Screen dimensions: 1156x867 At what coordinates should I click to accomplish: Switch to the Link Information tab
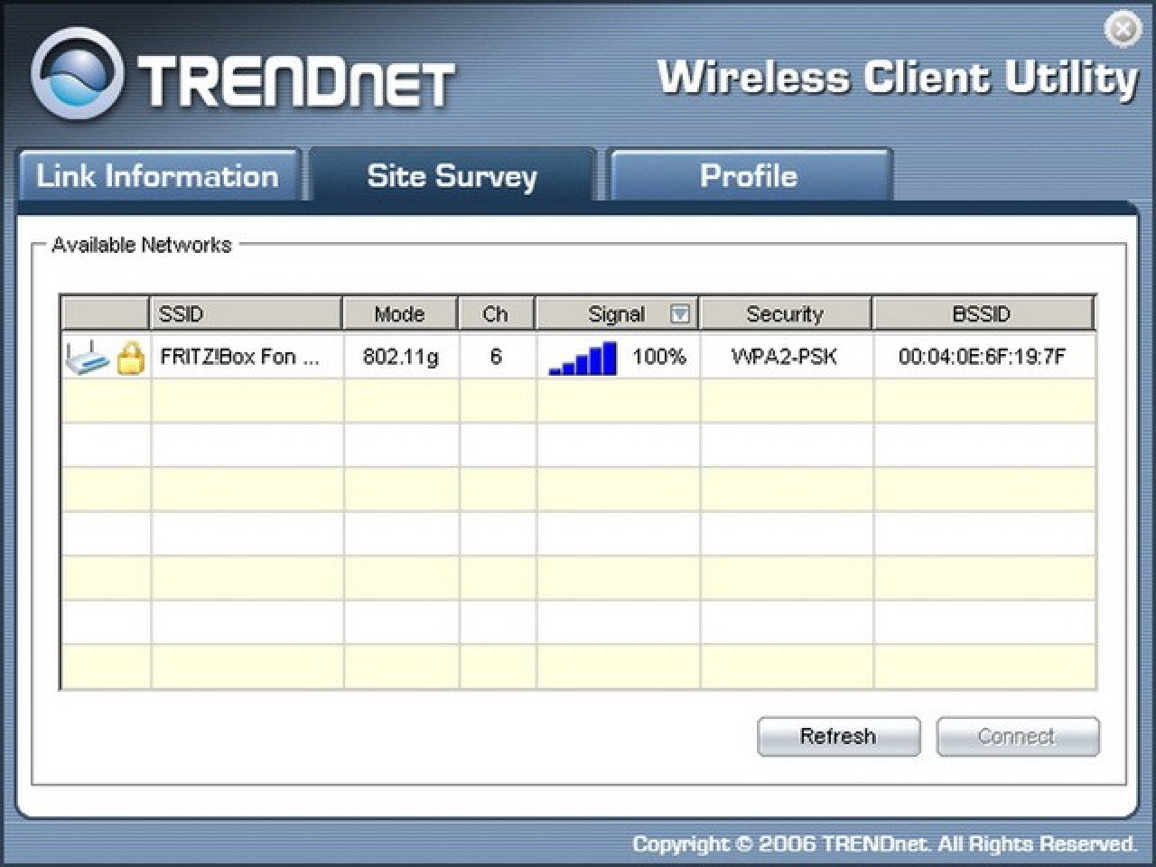[157, 175]
